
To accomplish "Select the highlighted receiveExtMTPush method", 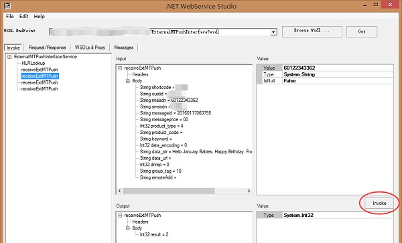I will point(40,76).
